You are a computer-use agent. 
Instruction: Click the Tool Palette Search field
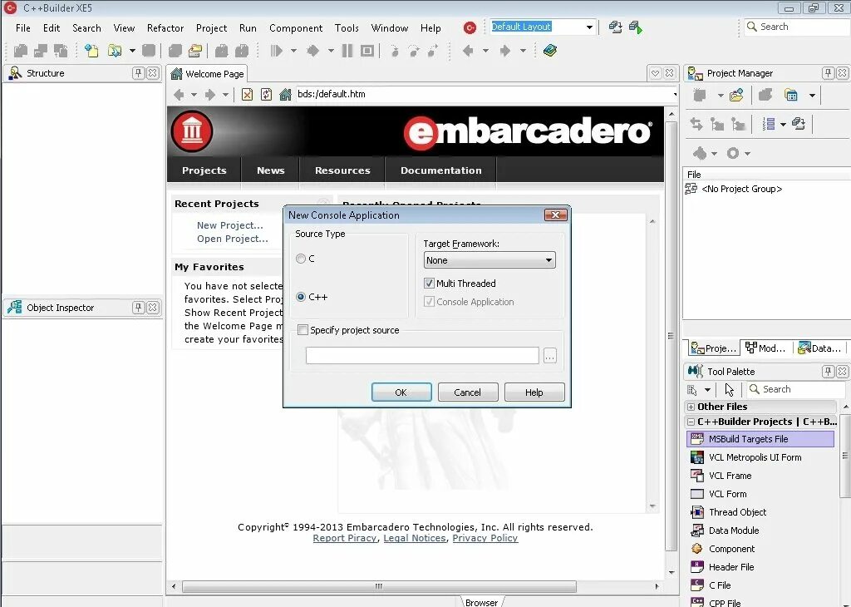[795, 389]
